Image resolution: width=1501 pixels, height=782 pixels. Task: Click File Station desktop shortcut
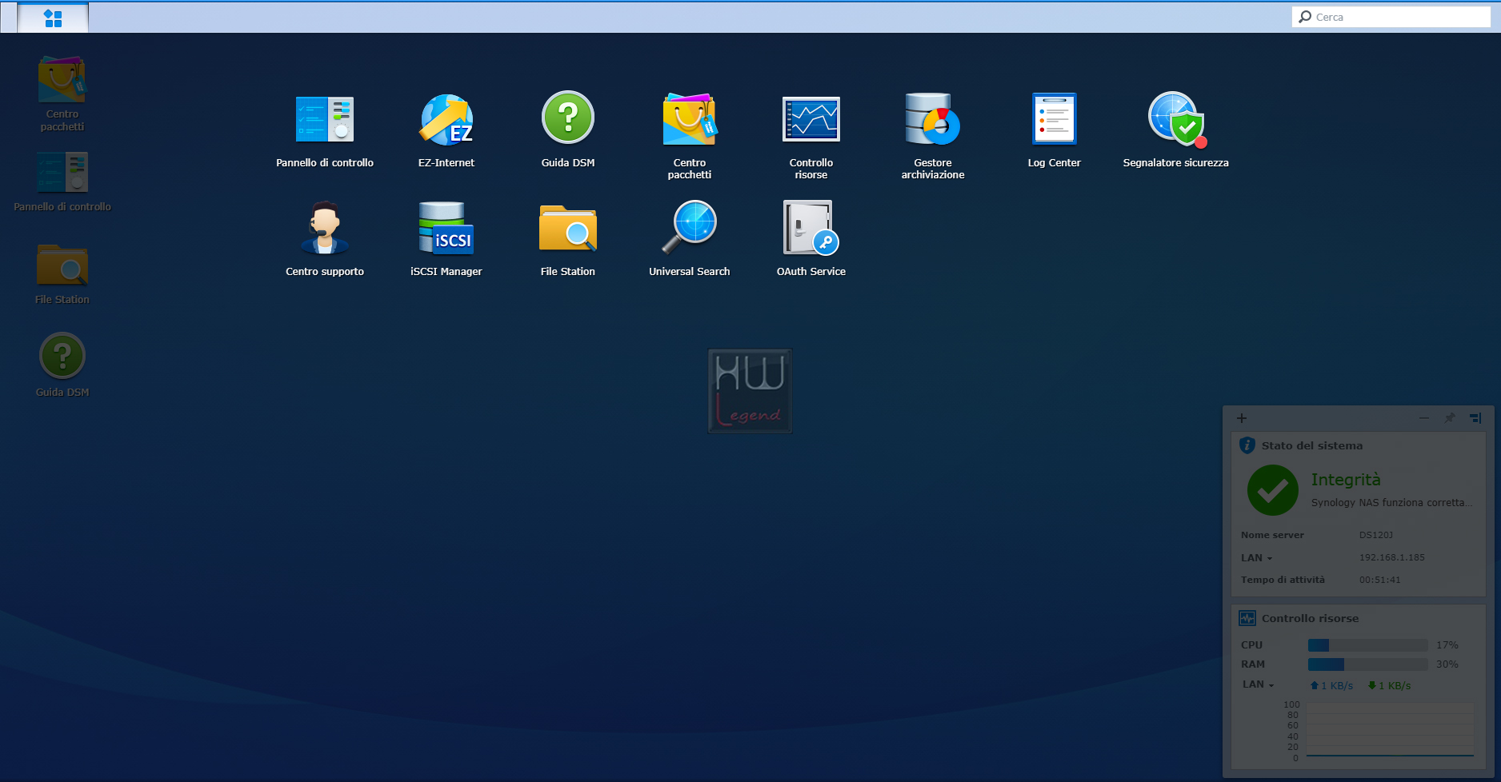click(x=62, y=274)
